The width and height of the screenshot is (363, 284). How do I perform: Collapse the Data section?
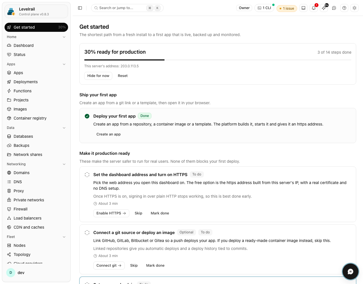point(36,128)
